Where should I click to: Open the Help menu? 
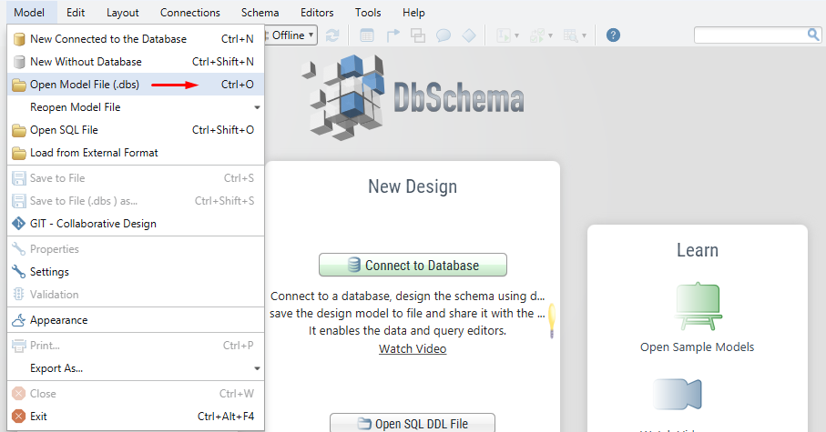tap(413, 12)
